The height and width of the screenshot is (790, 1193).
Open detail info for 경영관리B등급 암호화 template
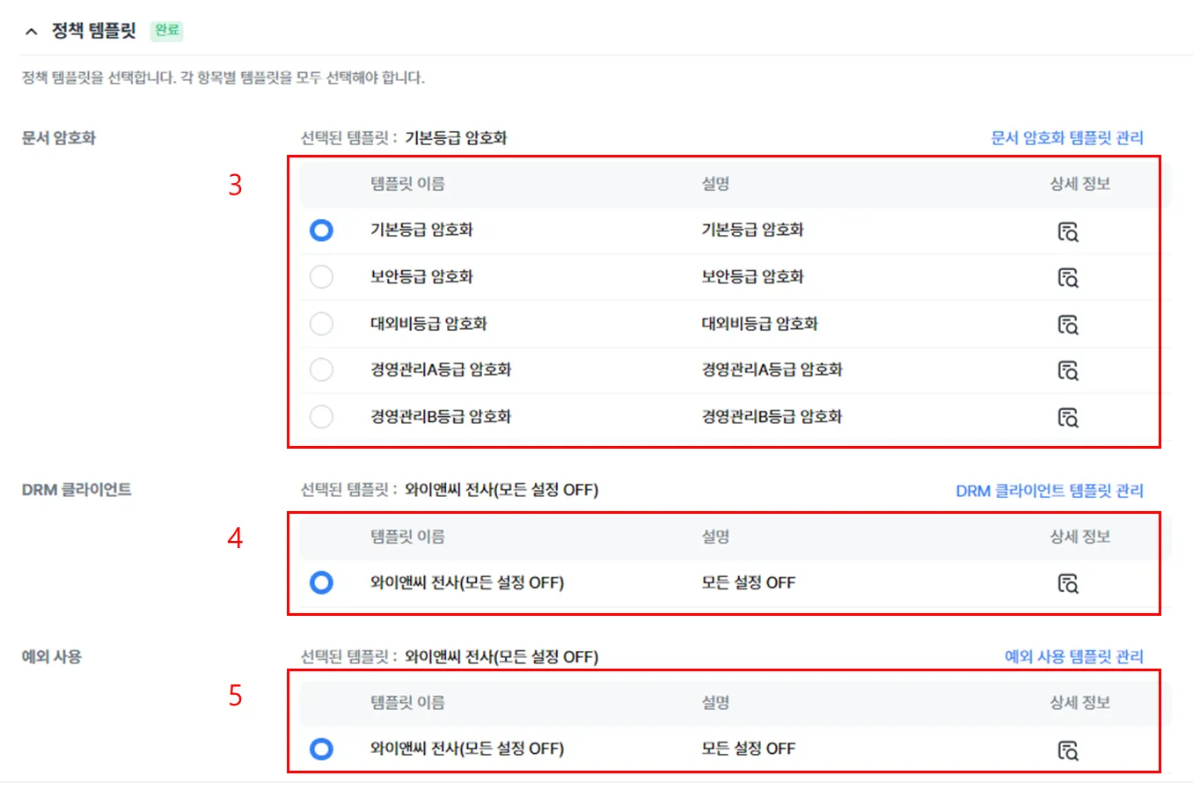(x=1067, y=417)
